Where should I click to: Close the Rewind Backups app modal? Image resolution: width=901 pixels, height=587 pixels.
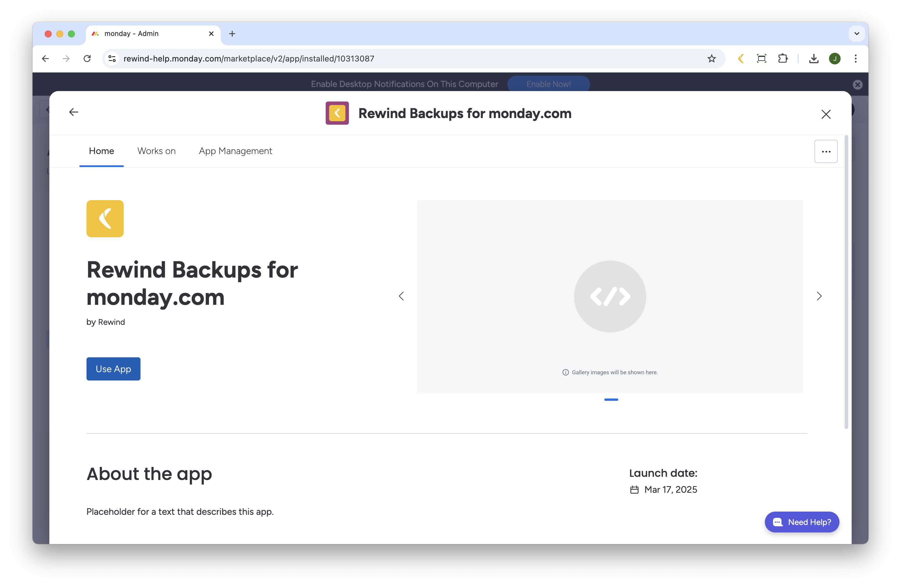[826, 114]
